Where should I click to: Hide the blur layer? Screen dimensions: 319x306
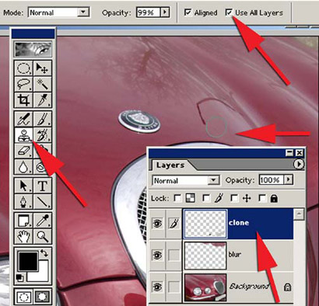[x=157, y=256]
